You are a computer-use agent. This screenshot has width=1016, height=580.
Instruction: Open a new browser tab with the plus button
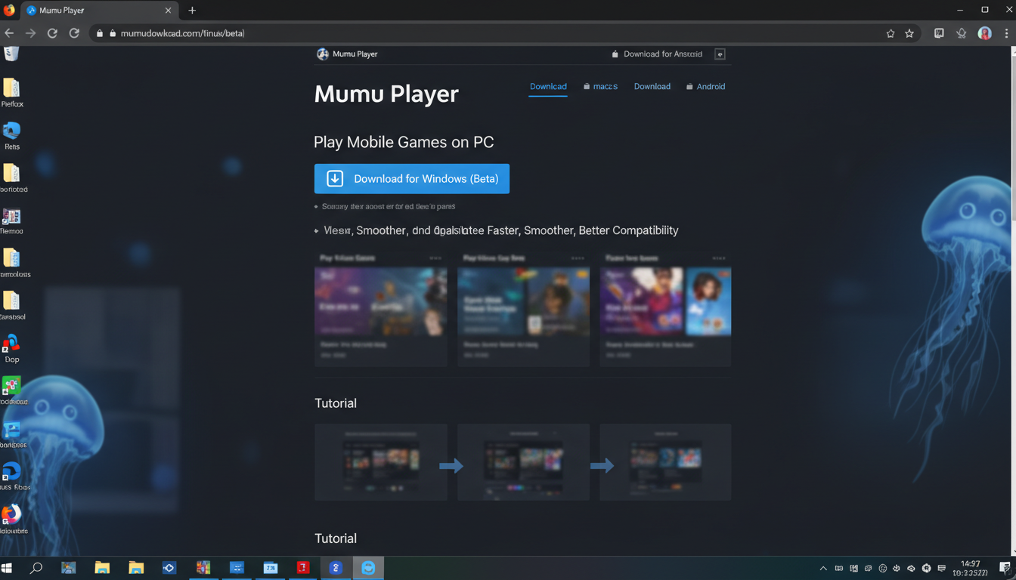[192, 11]
